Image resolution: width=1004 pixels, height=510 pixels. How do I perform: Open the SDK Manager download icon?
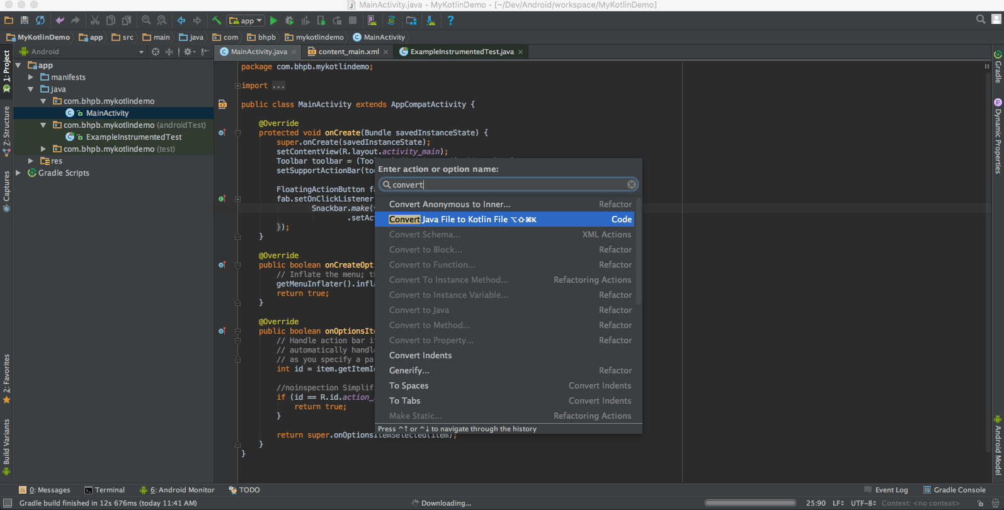(431, 20)
